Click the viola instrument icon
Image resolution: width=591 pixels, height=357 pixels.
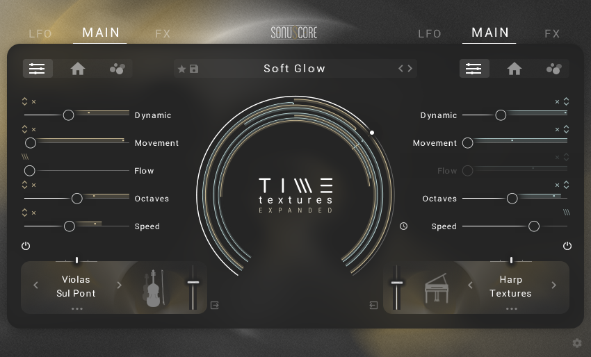(154, 288)
